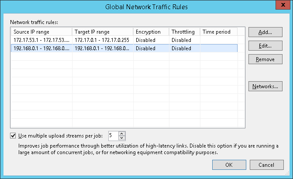This screenshot has width=293, height=179.
Task: Click the Throttling Disabled cell in the 192.168.0.1 row
Action: (184, 48)
